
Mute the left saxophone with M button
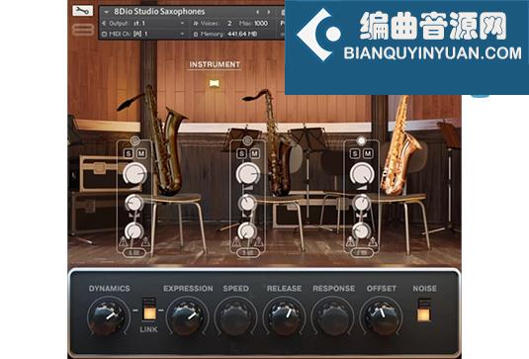coord(141,153)
